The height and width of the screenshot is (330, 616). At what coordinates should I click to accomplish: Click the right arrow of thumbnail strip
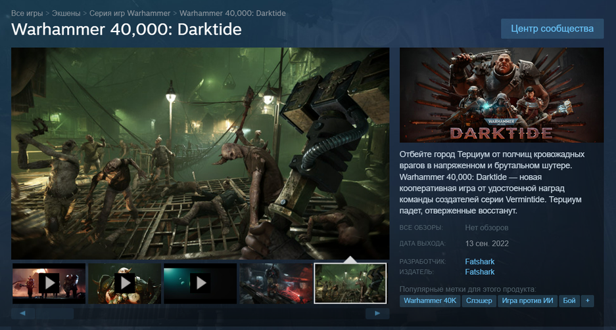pos(377,313)
